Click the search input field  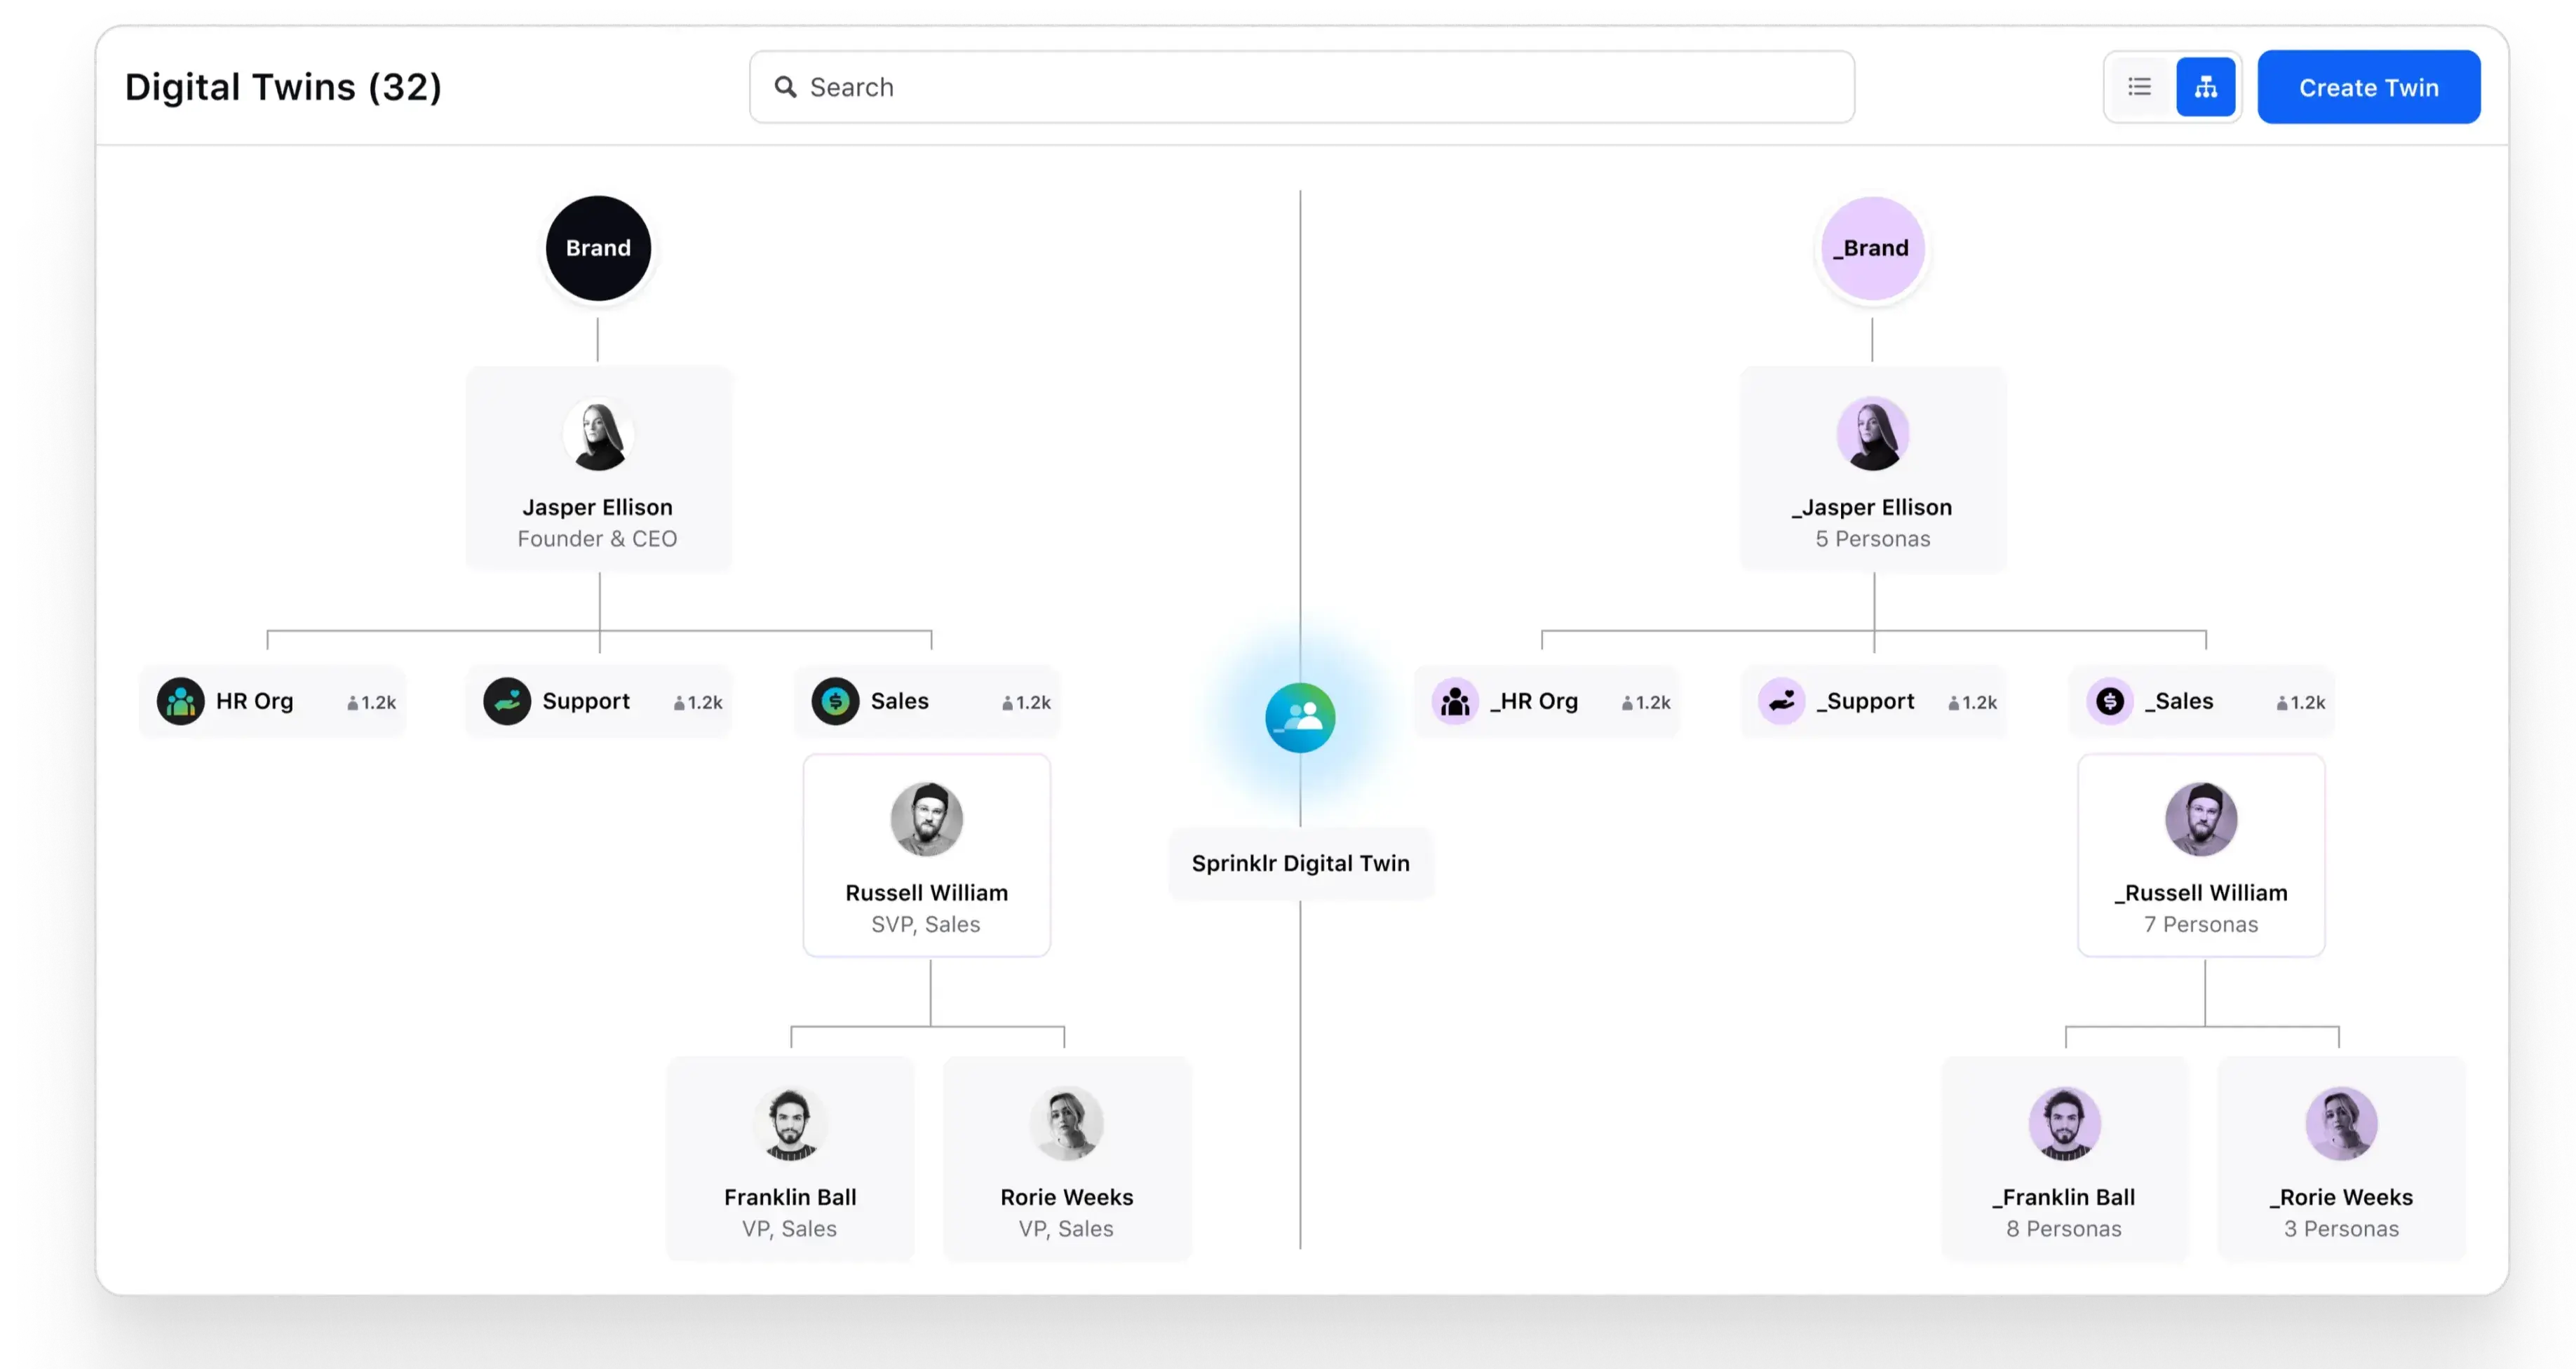point(1302,87)
